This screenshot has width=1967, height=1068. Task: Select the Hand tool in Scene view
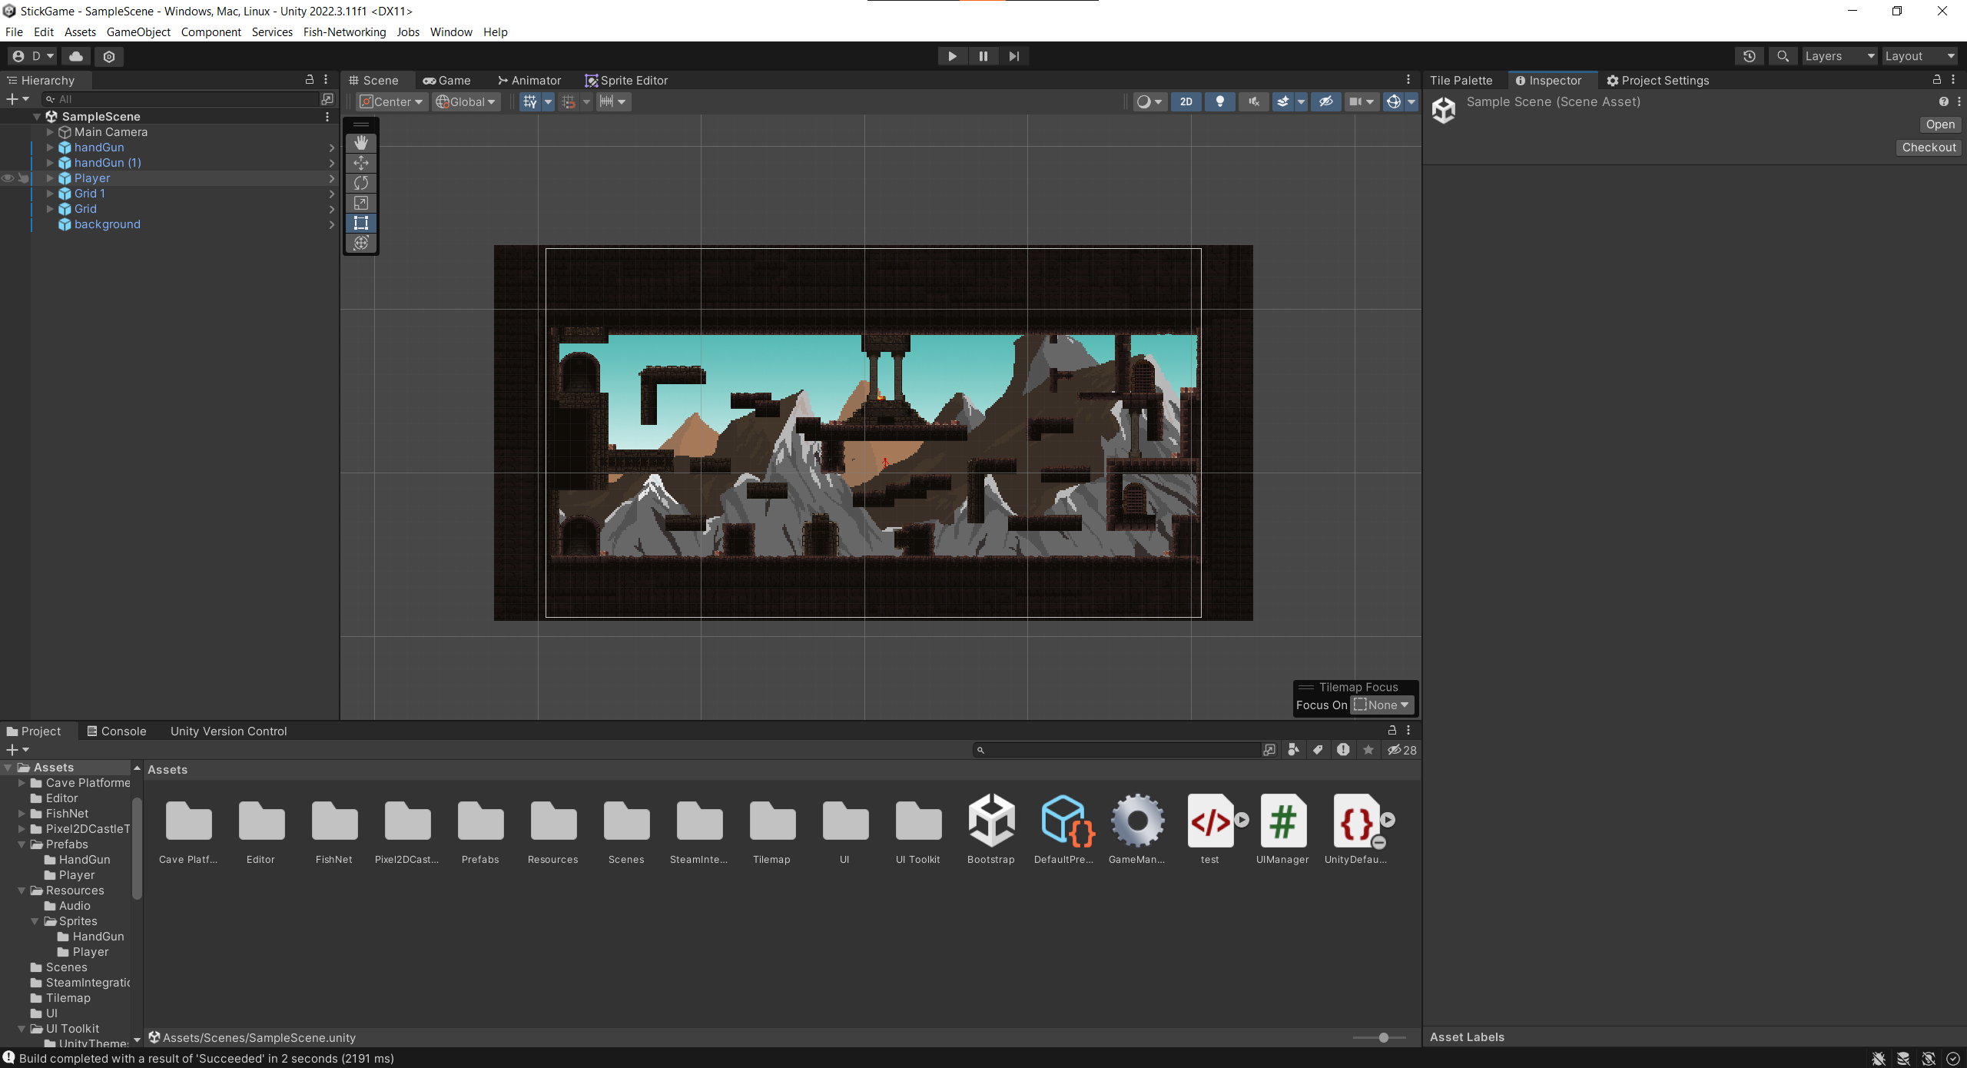click(360, 142)
